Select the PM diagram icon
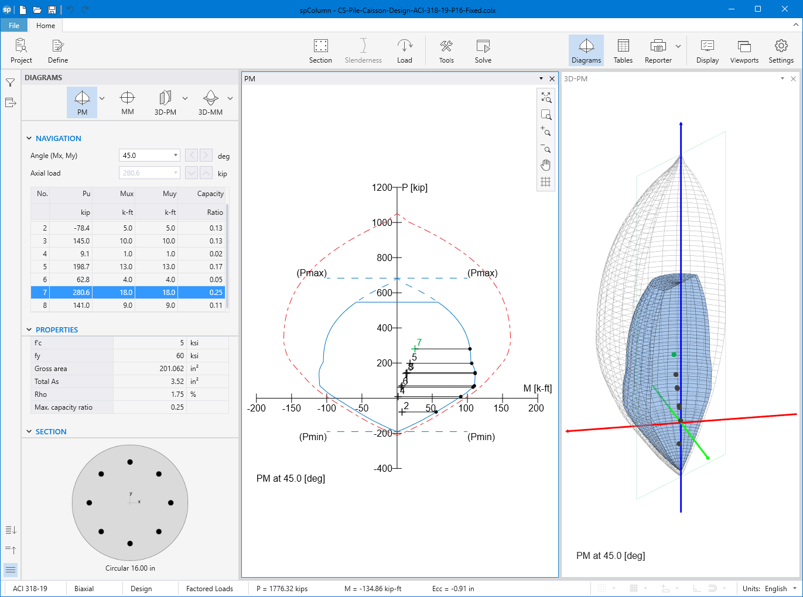The image size is (803, 597). 82,101
